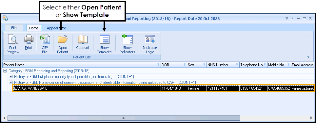Click the application icon in title bar
This screenshot has height=123, width=316.
tap(5, 19)
